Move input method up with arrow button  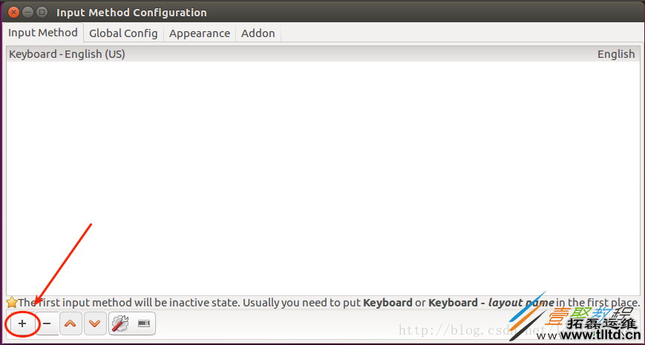pyautogui.click(x=71, y=324)
